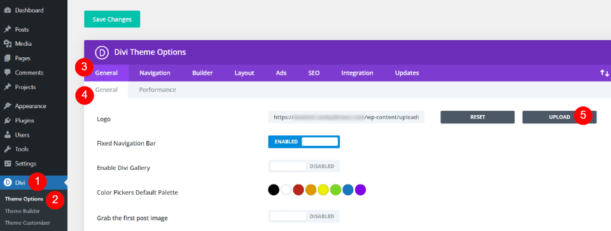Open the Integration tab
Viewport: 611px width, 231px height.
[357, 73]
